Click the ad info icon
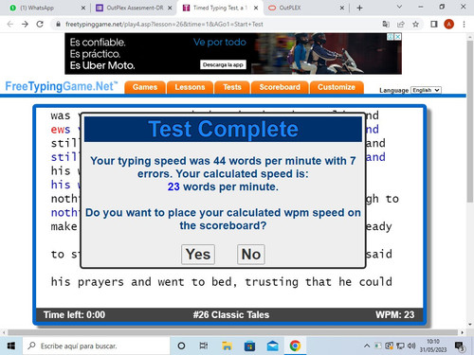 coord(391,37)
